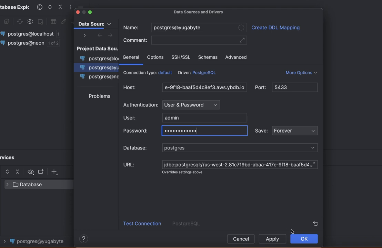
Task: Open data source properties gear icon
Action: [x=30, y=22]
